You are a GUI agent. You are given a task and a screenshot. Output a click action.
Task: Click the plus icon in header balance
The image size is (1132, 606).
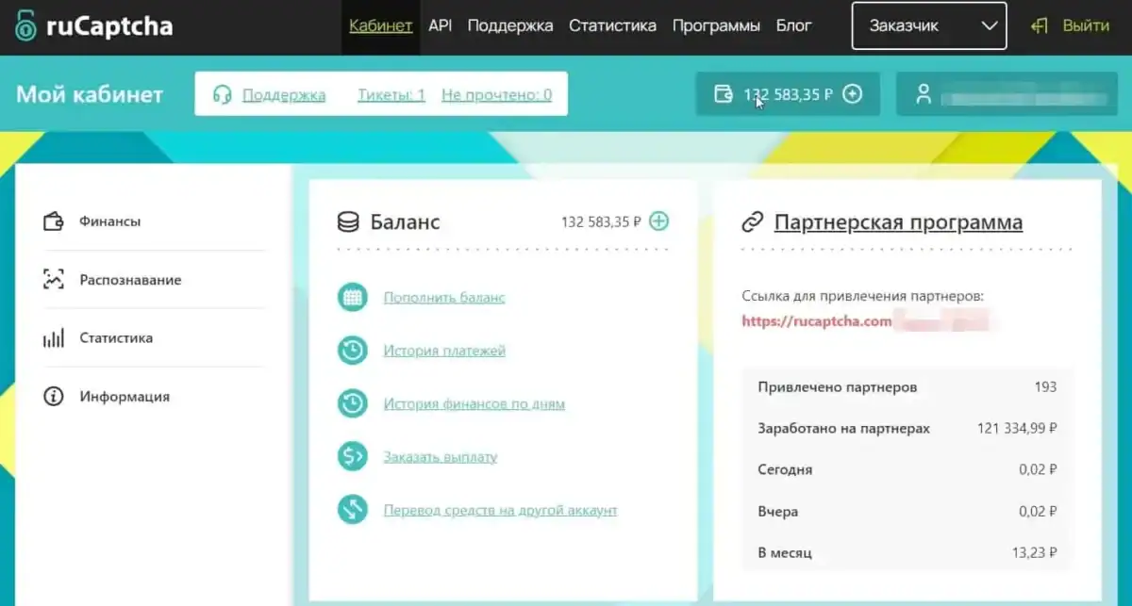pos(852,94)
